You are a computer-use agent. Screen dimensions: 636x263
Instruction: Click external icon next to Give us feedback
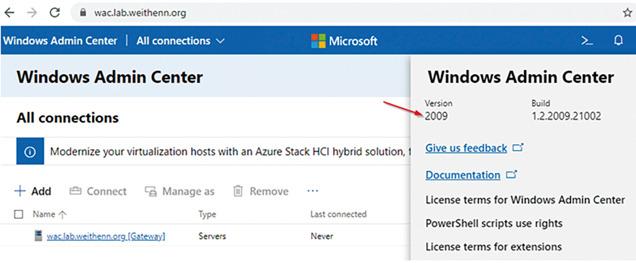pyautogui.click(x=518, y=147)
